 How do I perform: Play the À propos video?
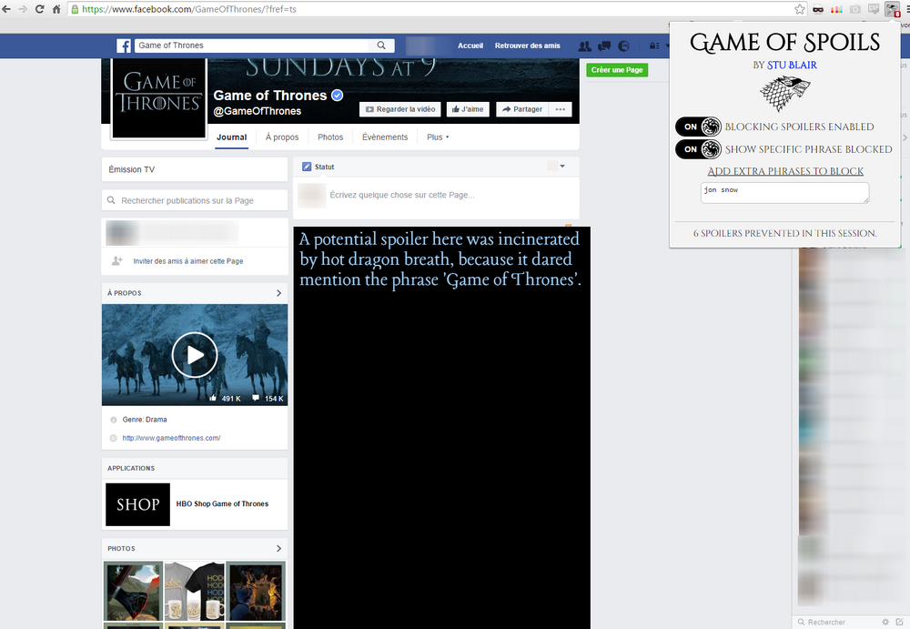point(195,355)
